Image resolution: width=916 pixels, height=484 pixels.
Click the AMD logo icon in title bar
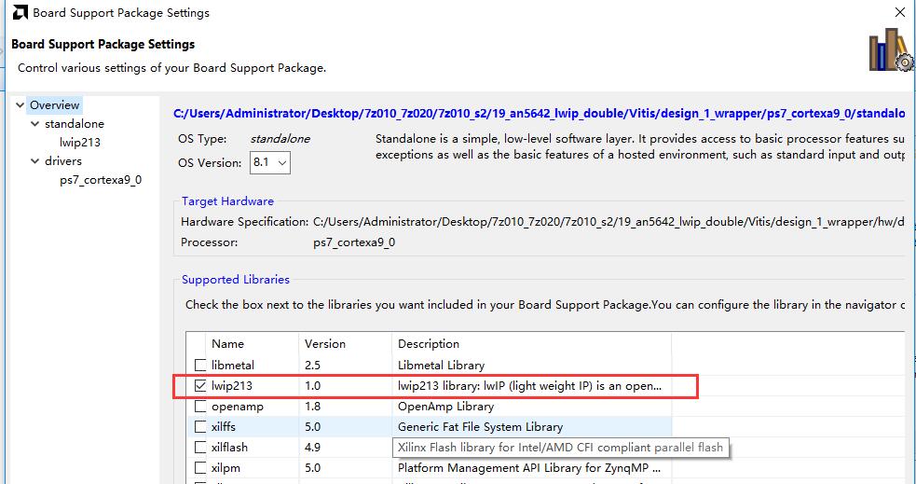pos(20,13)
